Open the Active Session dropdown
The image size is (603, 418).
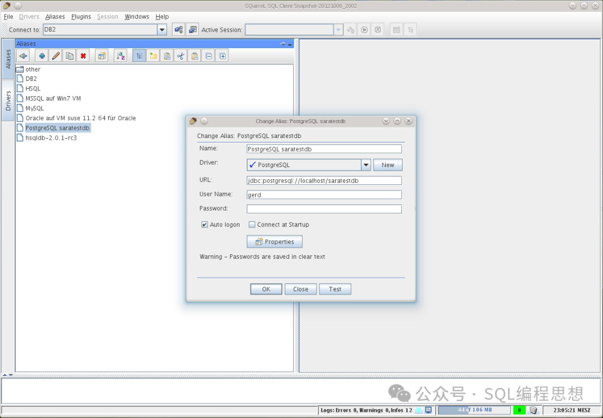click(338, 30)
